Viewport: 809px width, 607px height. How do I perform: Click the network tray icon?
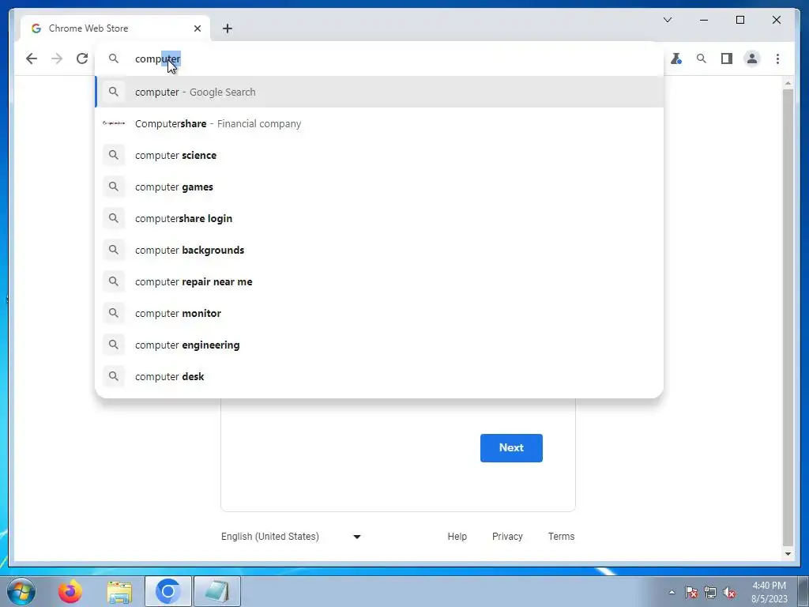pos(710,592)
